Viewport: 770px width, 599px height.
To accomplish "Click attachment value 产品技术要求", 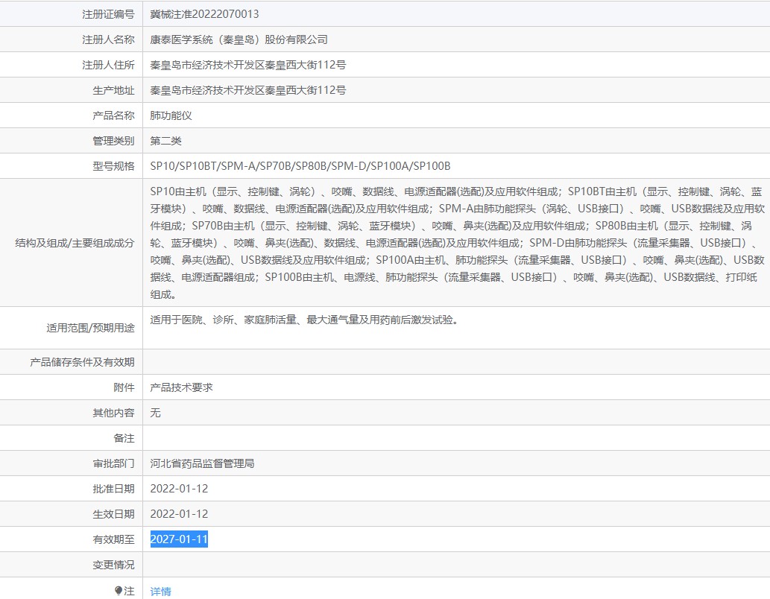I will click(181, 387).
